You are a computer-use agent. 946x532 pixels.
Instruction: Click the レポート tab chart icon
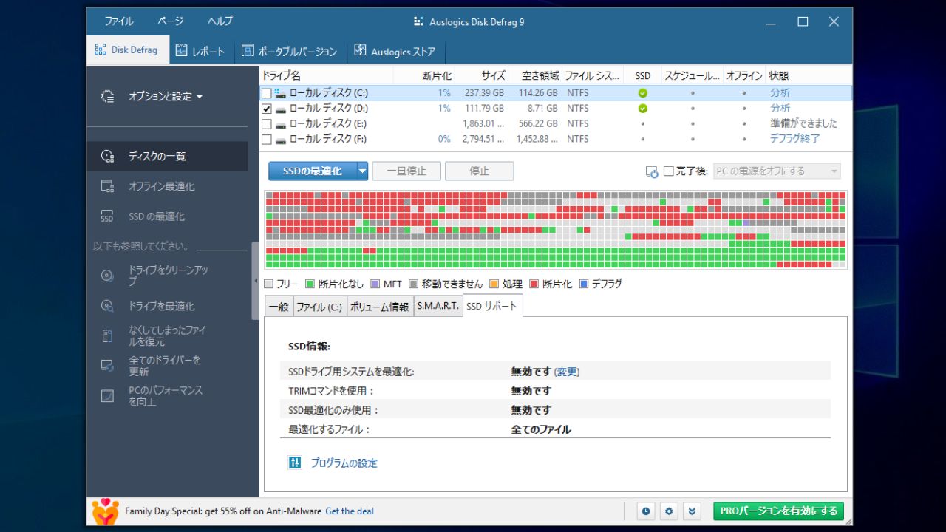(182, 51)
